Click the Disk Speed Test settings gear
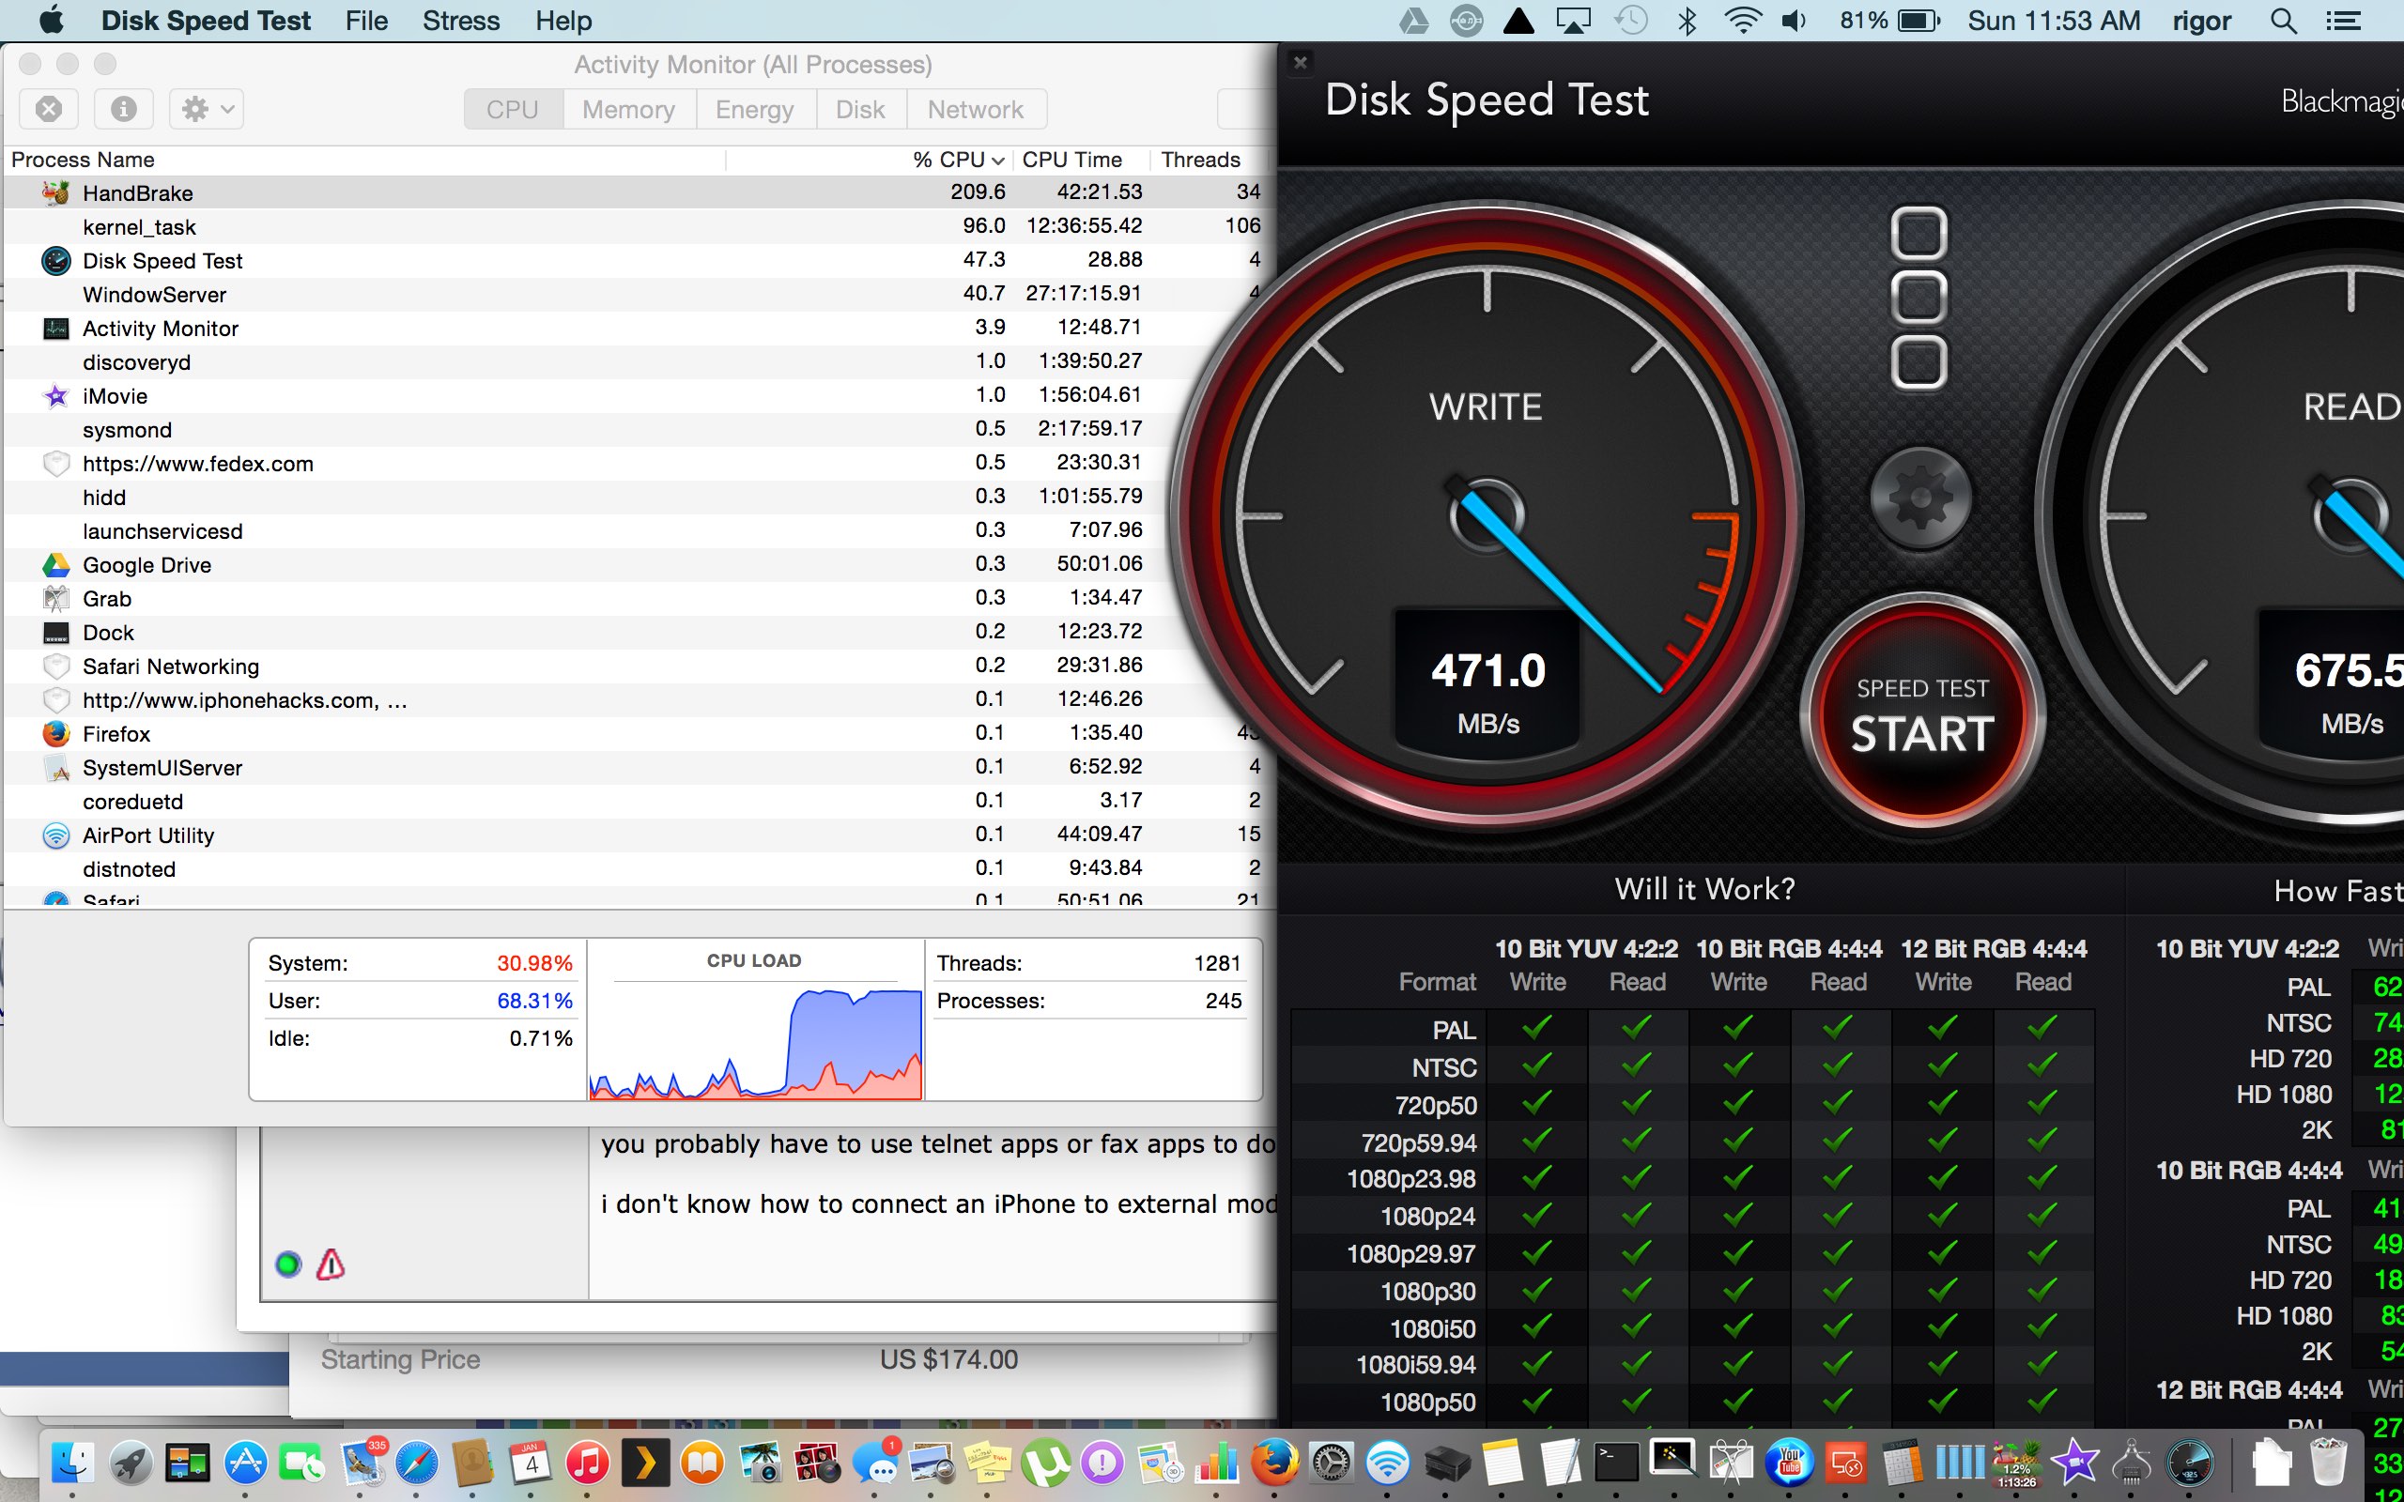2404x1502 pixels. pos(1919,498)
